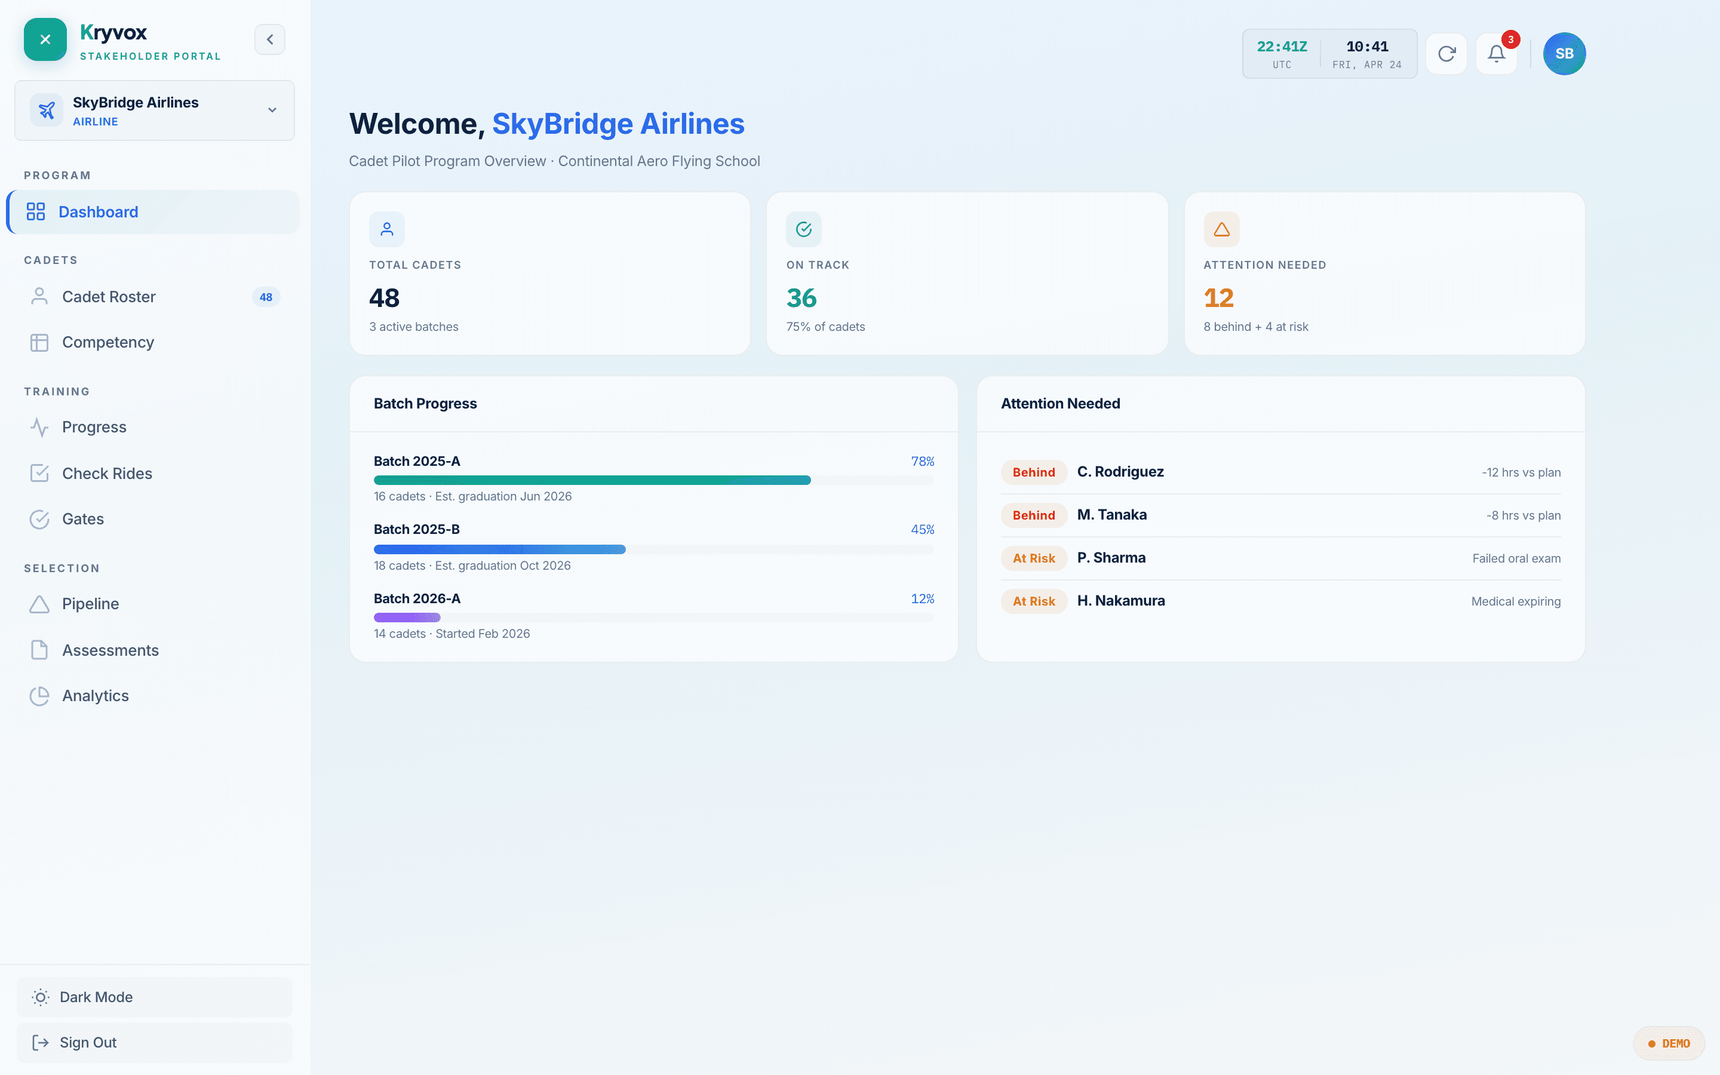Viewport: 1720px width, 1075px height.
Task: Click the refresh icon button
Action: (x=1446, y=54)
